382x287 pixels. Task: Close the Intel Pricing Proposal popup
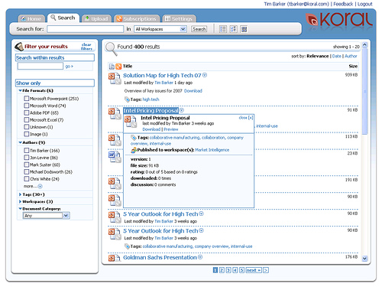[x=246, y=118]
